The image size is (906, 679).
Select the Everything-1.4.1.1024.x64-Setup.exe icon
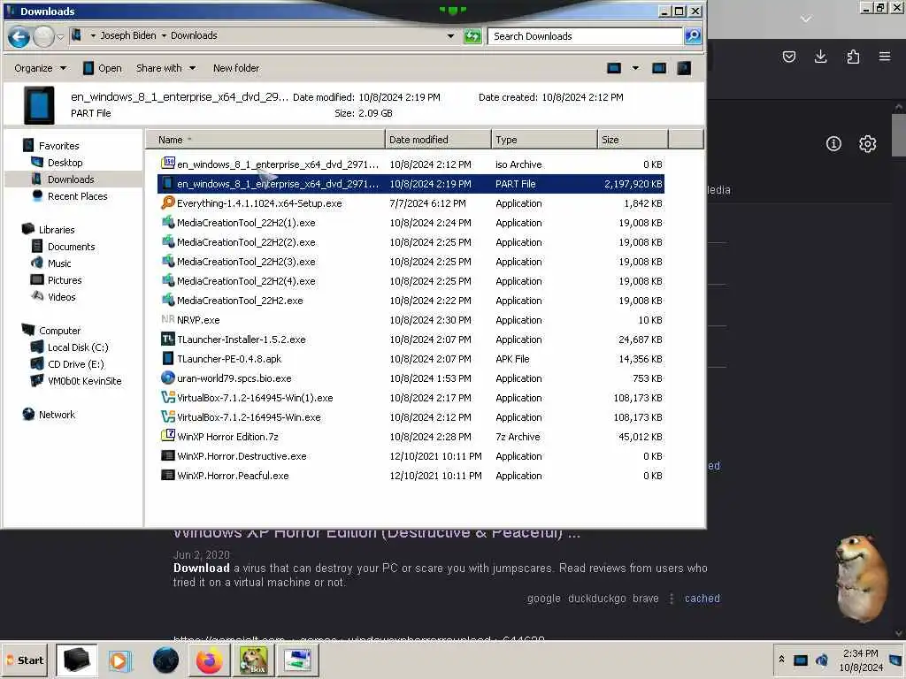click(168, 202)
